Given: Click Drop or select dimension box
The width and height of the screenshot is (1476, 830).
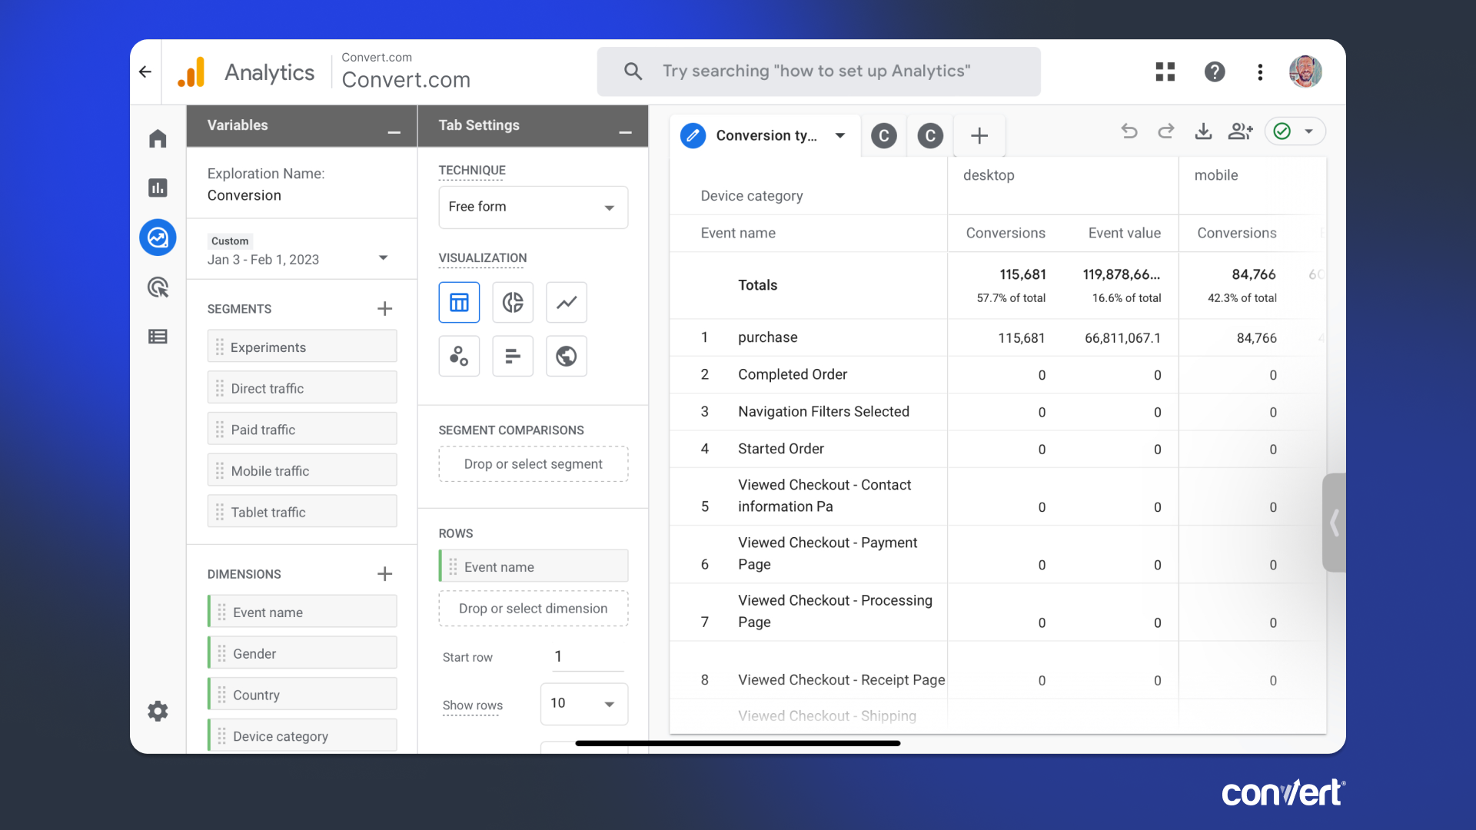Looking at the screenshot, I should [534, 609].
